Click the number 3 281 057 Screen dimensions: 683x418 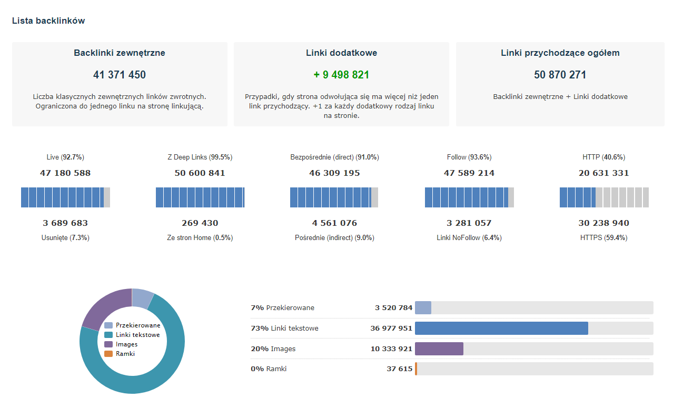pyautogui.click(x=469, y=223)
